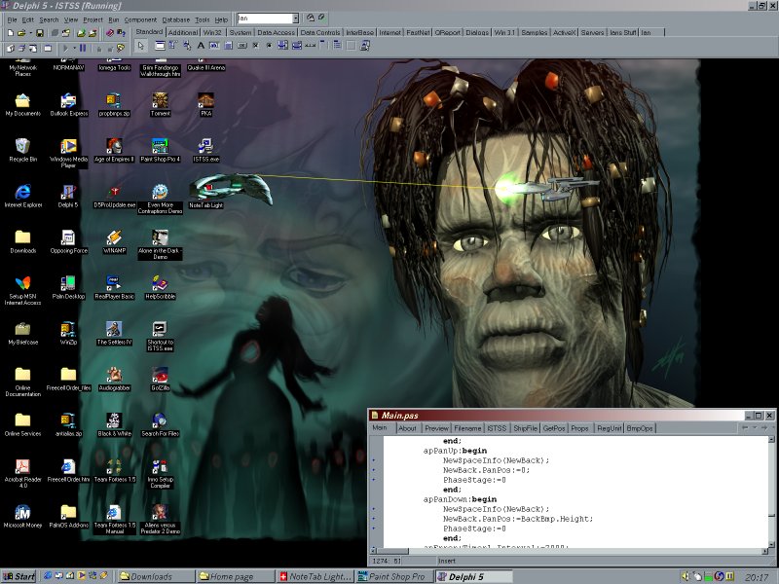Switch to Paint Shop Pro in the taskbar

[x=395, y=576]
